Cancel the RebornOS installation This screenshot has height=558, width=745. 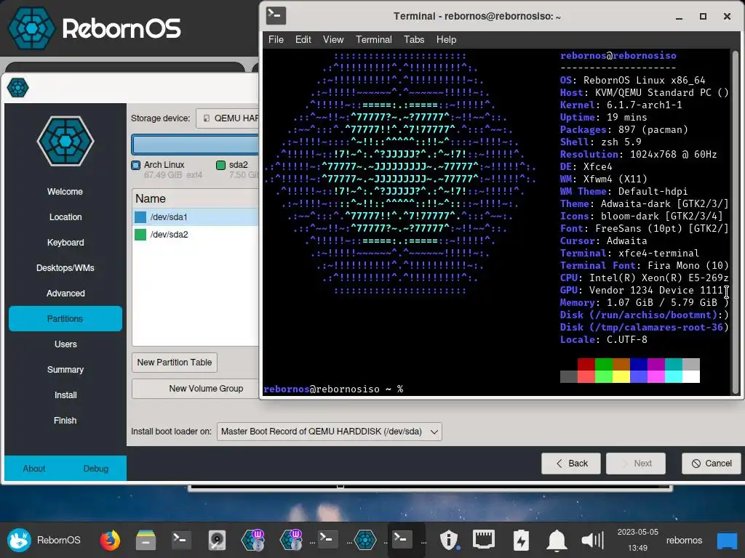tap(712, 463)
